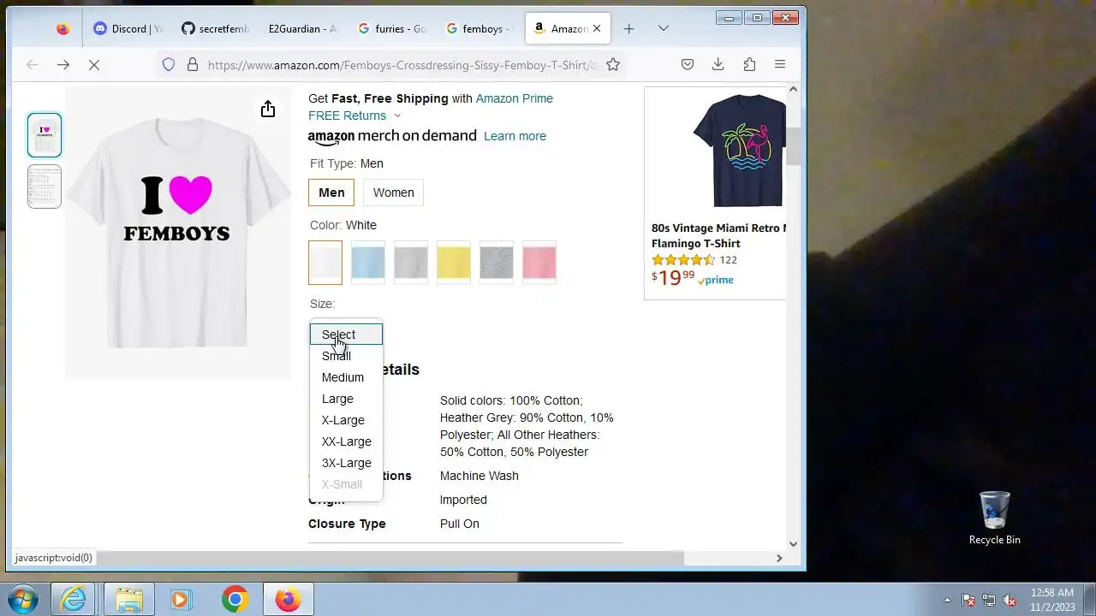Click the flamingo shirt ad image
This screenshot has height=616, width=1096.
[740, 151]
